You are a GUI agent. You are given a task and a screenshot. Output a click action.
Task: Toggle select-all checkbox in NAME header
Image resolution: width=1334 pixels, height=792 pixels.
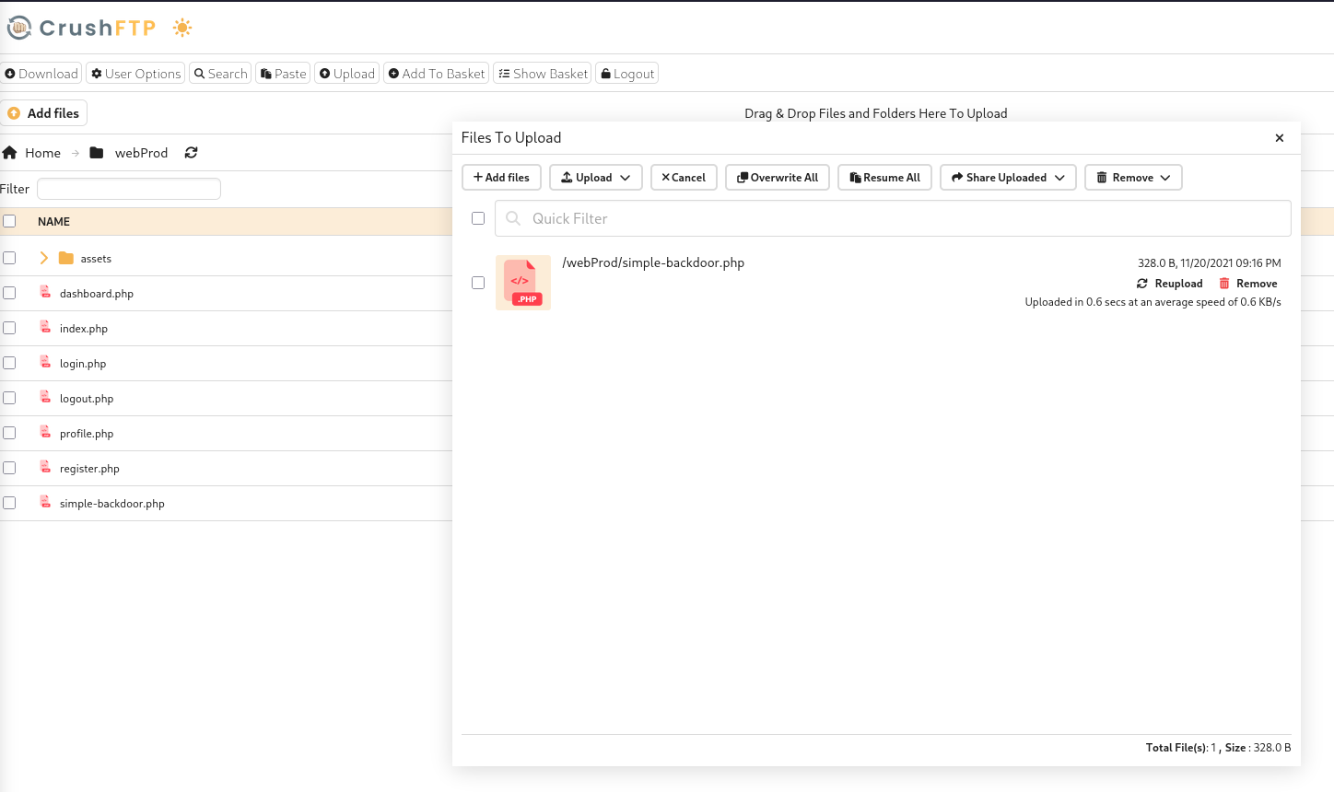(x=9, y=221)
